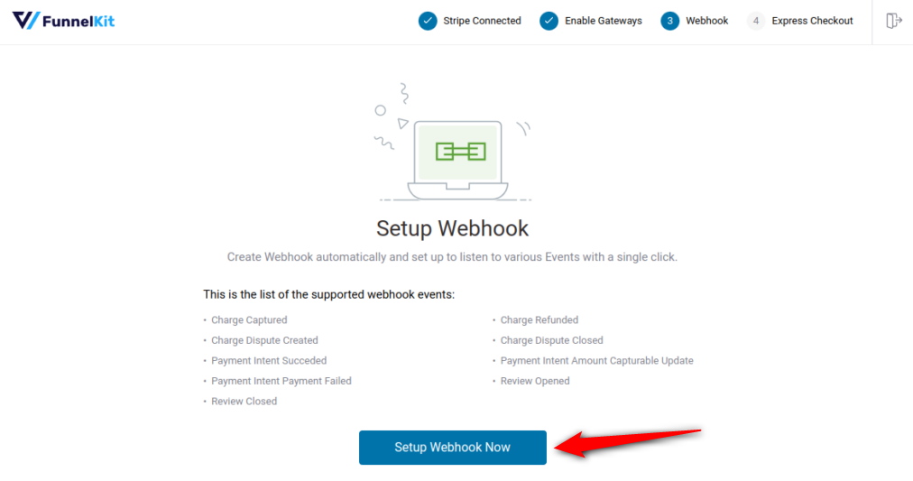Image resolution: width=913 pixels, height=481 pixels.
Task: Click the Enable Gateways checkmark icon
Action: 549,21
